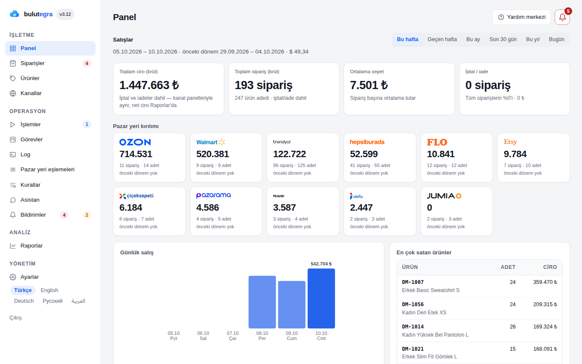Open the Walmart marketplace card
The width and height of the screenshot is (582, 364).
point(226,158)
